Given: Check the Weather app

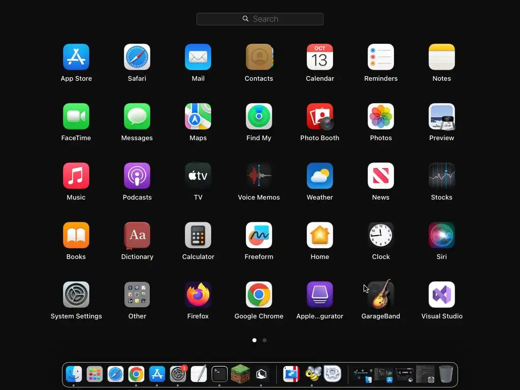Looking at the screenshot, I should (320, 176).
